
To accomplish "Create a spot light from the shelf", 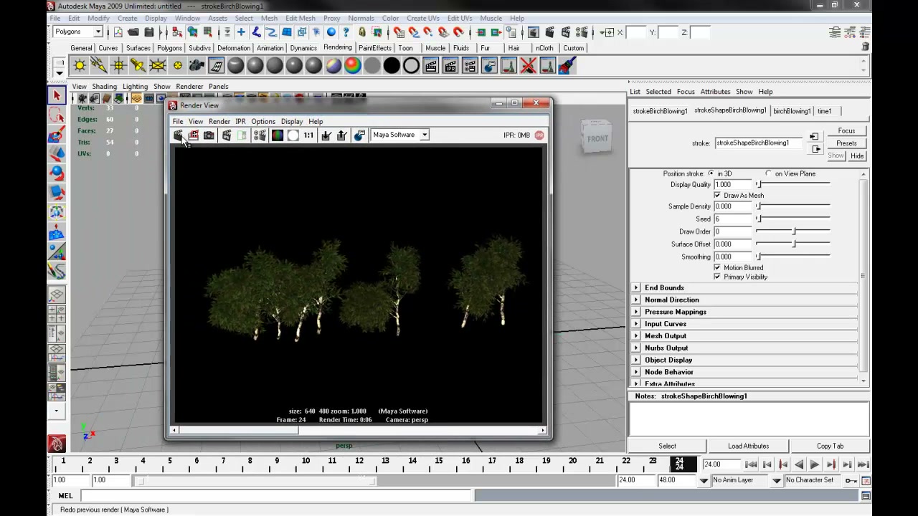I will 138,66.
